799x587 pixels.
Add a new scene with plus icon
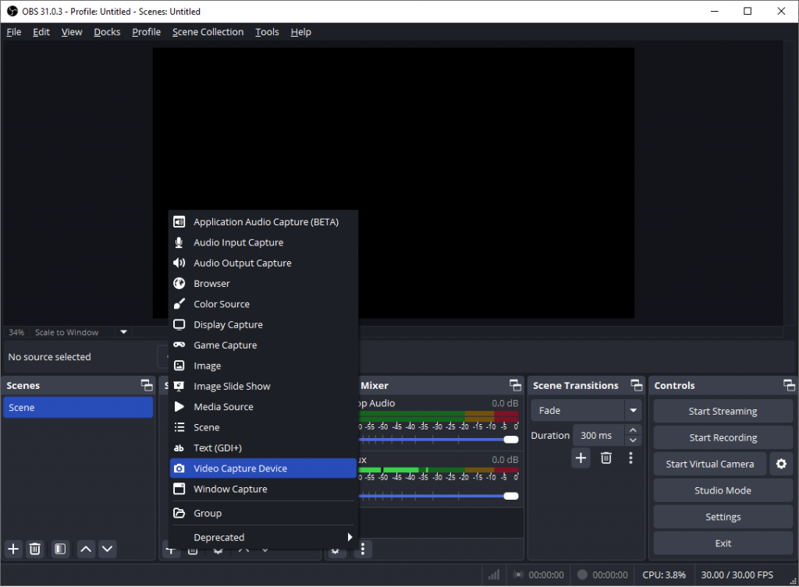click(13, 549)
